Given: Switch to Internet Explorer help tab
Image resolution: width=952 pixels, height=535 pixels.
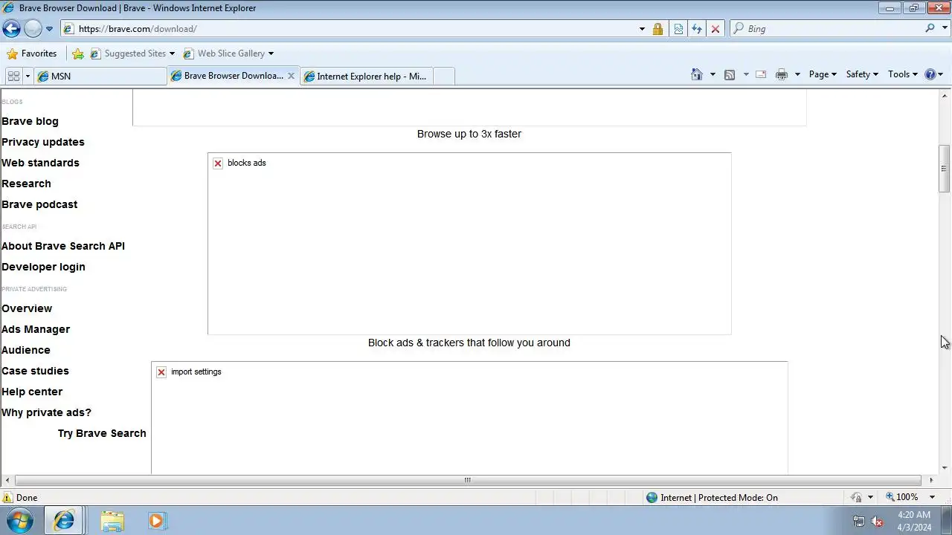Looking at the screenshot, I should (x=367, y=76).
